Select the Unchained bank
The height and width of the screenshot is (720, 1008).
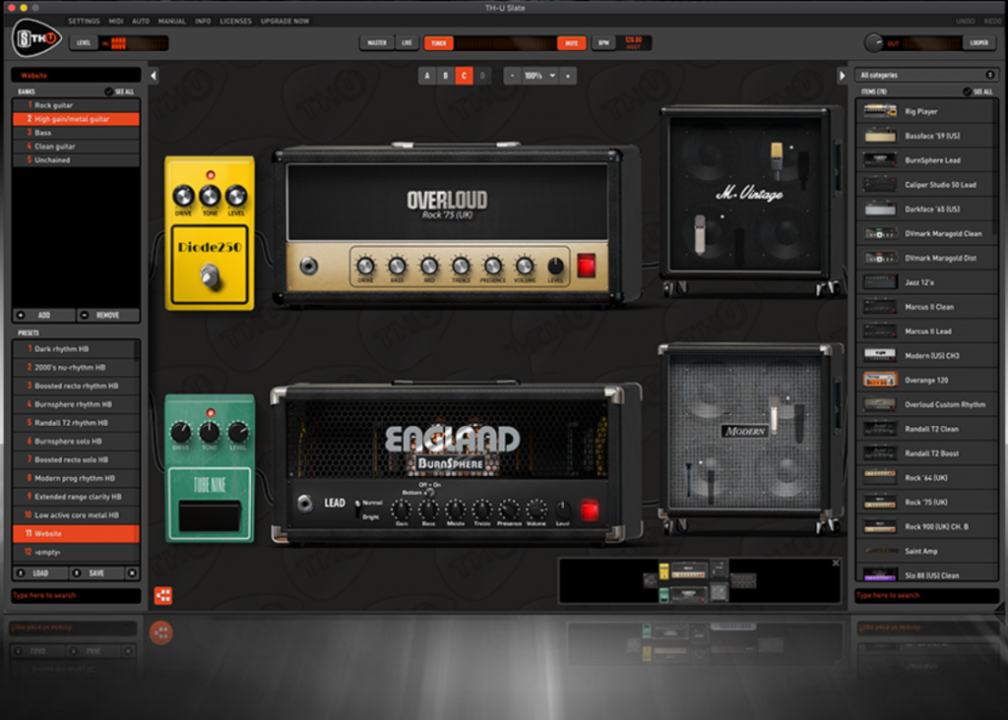(76, 160)
